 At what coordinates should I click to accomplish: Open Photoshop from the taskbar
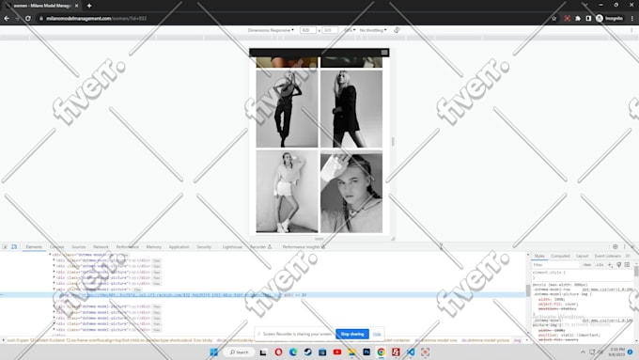[366, 352]
